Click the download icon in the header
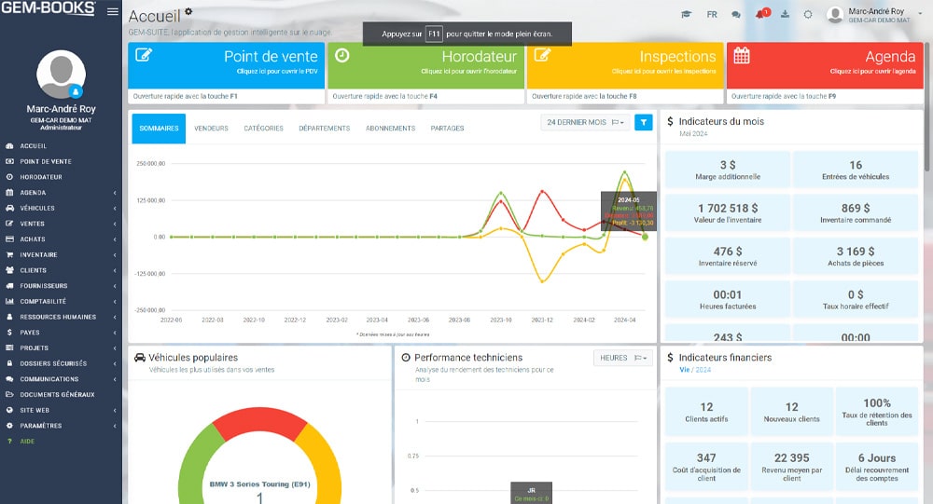933x504 pixels. pyautogui.click(x=784, y=14)
